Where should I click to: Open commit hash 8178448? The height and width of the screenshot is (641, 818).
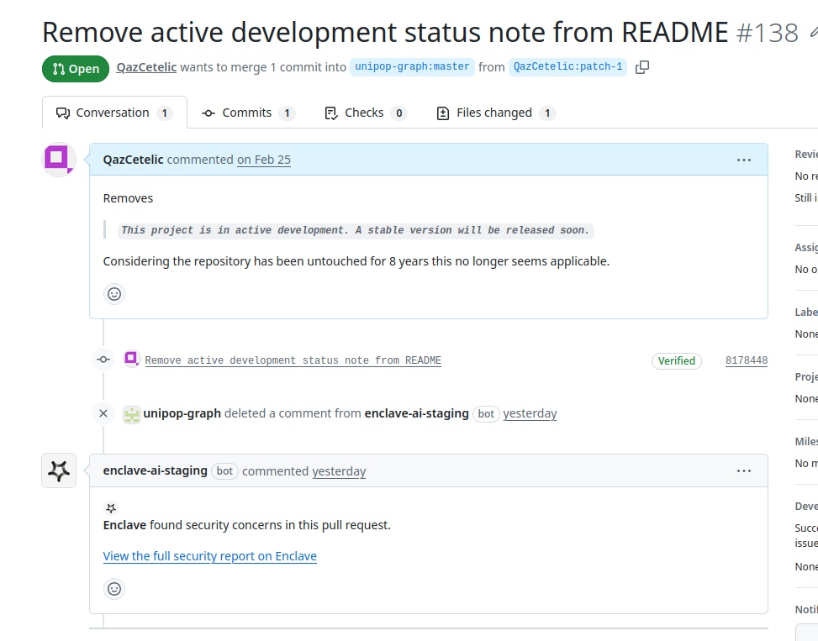pyautogui.click(x=746, y=360)
